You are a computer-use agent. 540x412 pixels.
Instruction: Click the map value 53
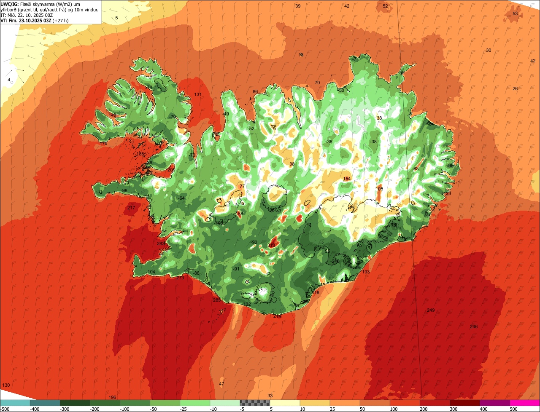point(515,13)
